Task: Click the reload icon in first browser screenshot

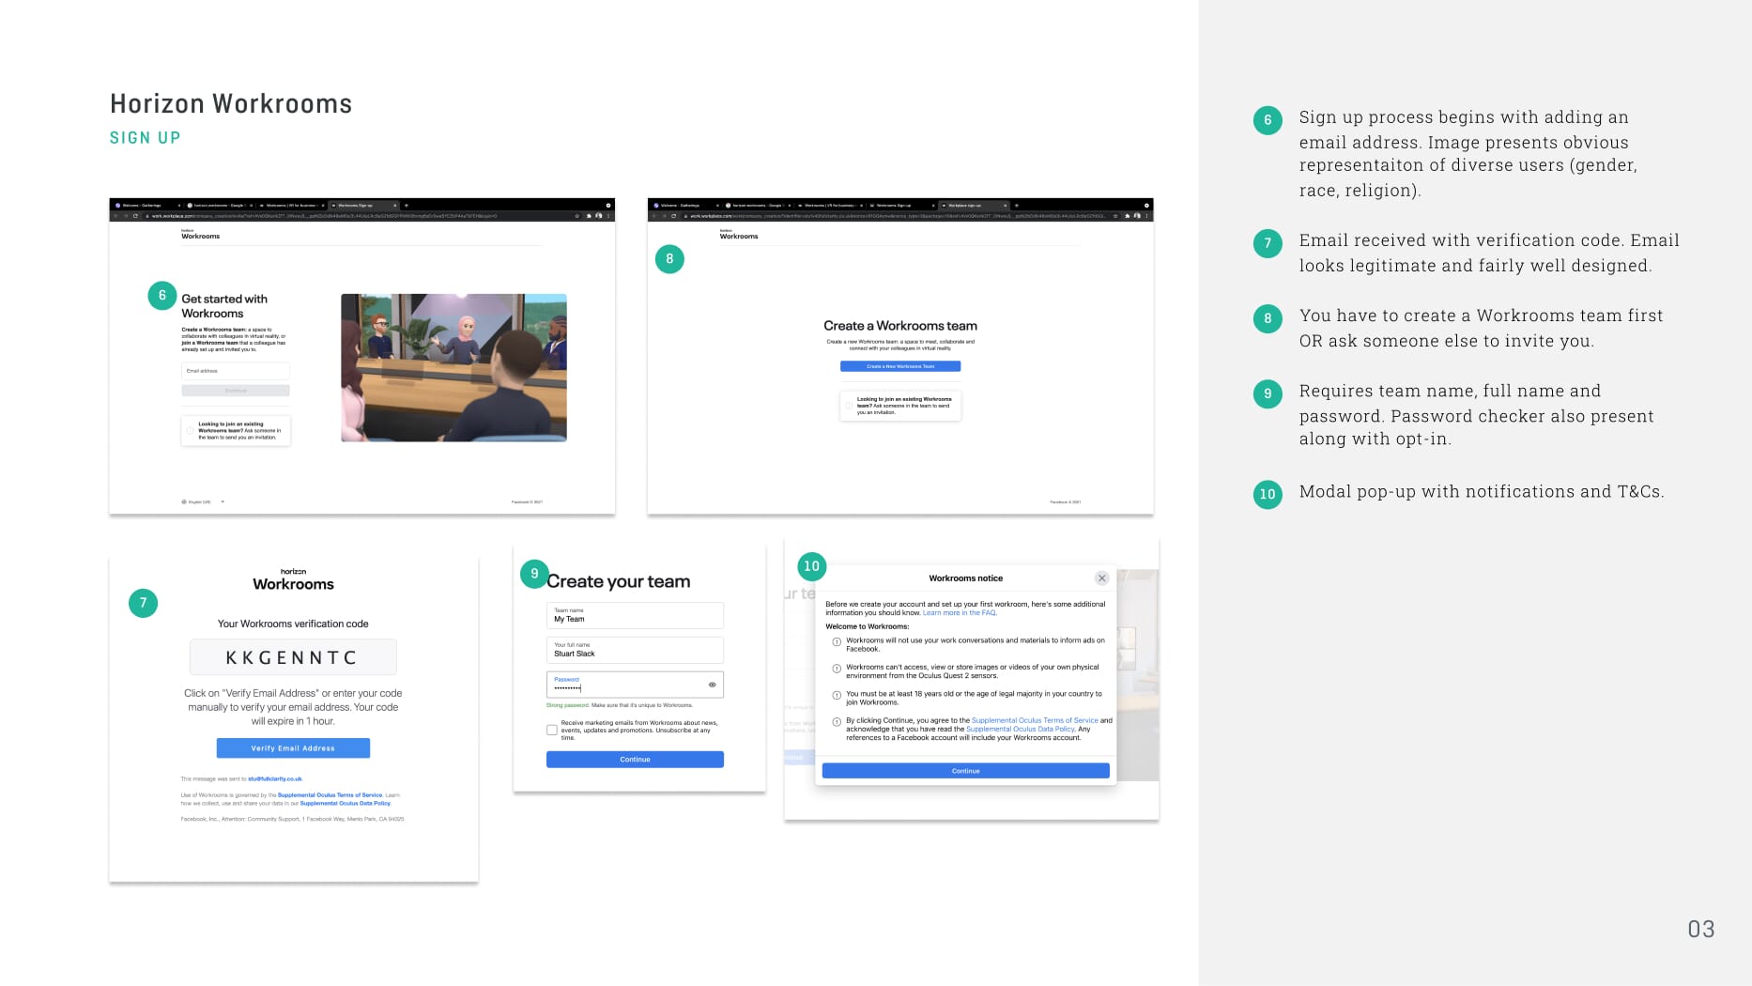Action: tap(135, 216)
